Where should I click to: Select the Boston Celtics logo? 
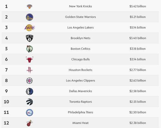point(30,49)
